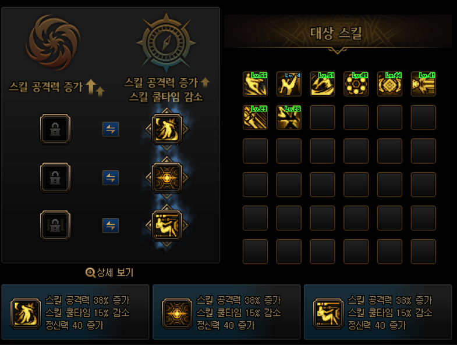
Task: Click the top locked slot
Action: click(55, 129)
